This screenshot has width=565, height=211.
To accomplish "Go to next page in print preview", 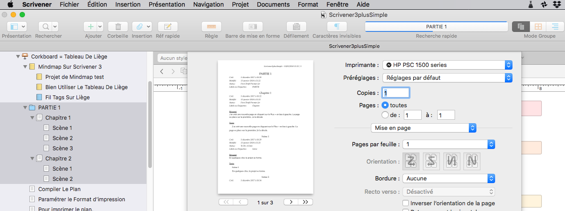I will pyautogui.click(x=291, y=202).
